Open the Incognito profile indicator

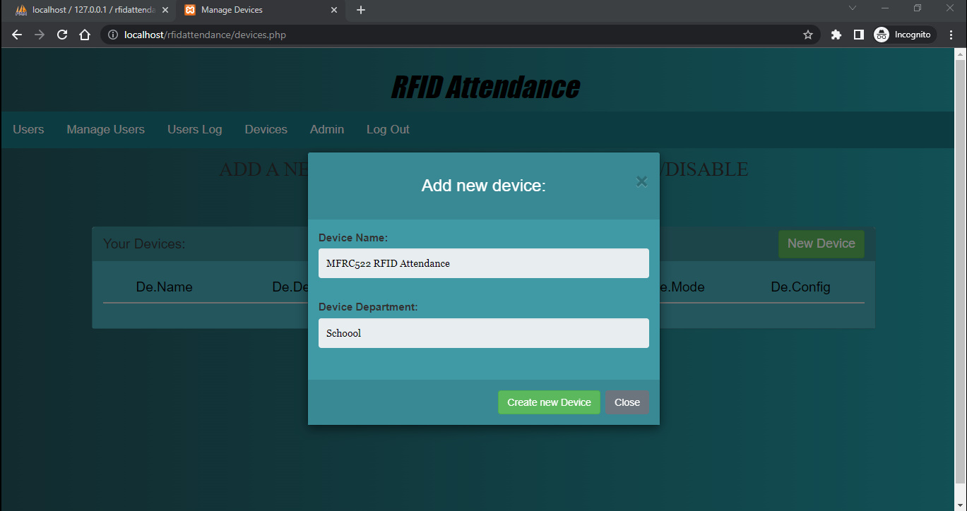pos(905,35)
